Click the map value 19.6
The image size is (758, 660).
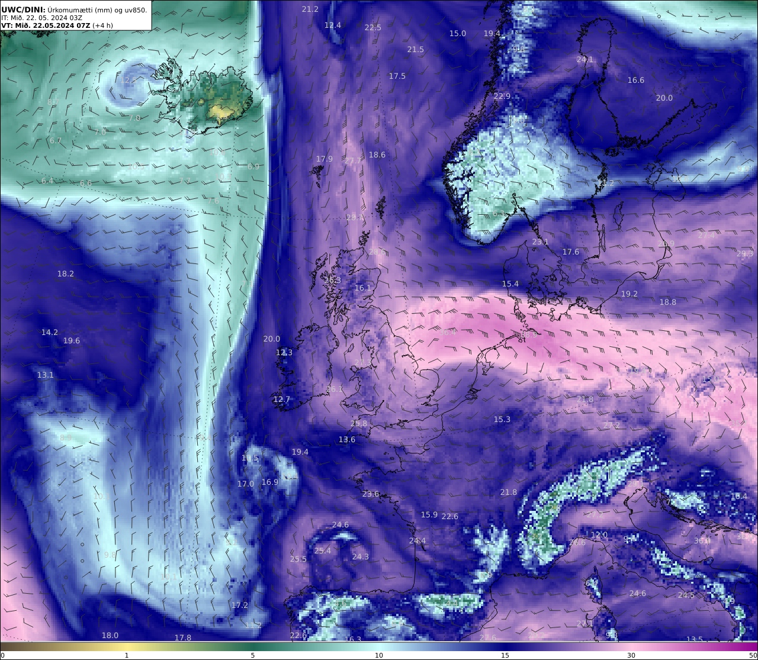coord(72,340)
